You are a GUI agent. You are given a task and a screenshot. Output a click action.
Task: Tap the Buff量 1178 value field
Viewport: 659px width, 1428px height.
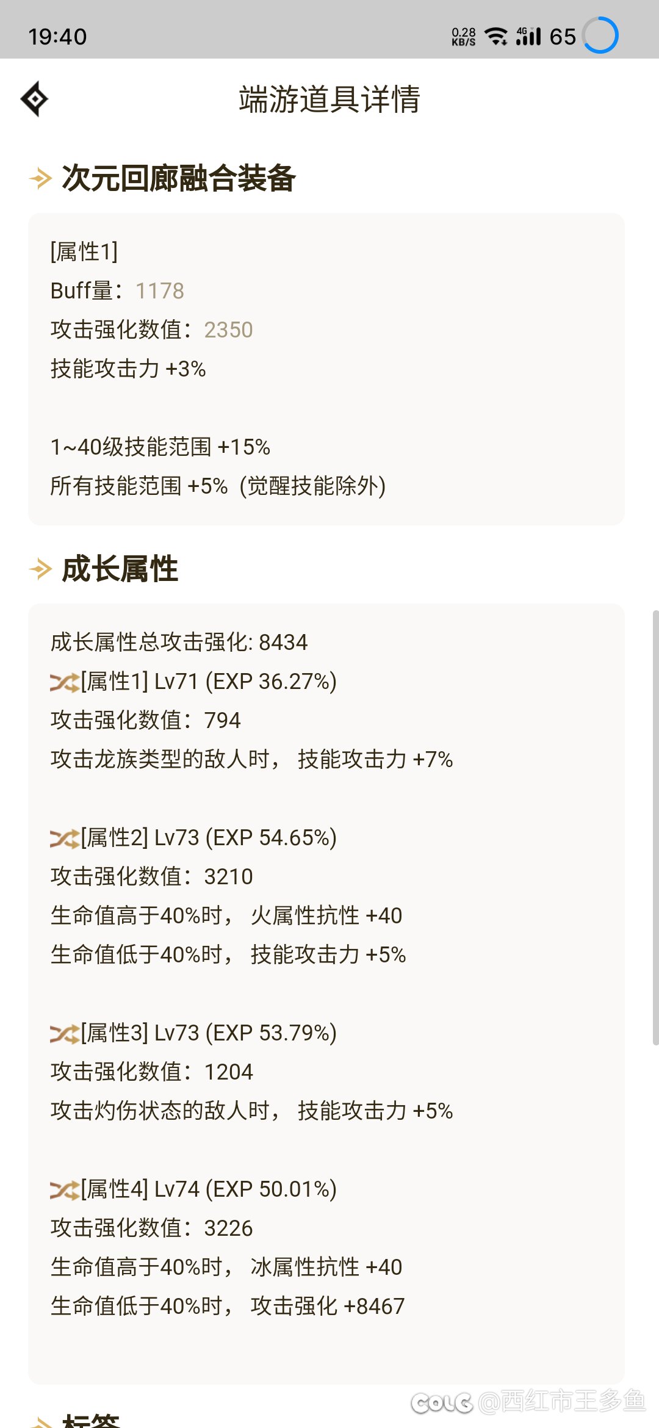click(117, 290)
